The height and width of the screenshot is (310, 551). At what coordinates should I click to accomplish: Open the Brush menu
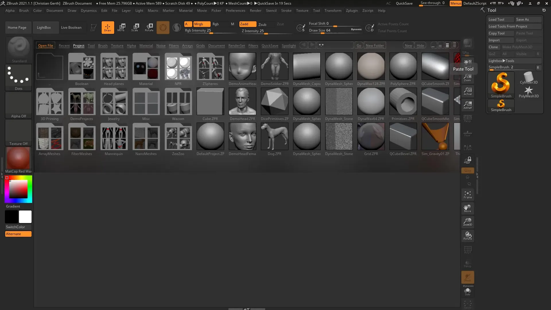coord(24,11)
